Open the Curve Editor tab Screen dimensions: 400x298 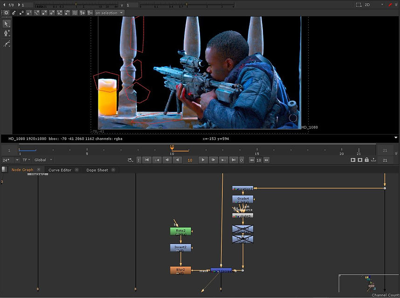60,170
